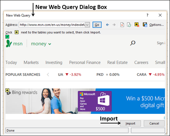Open the Options dialog

tap(156, 25)
